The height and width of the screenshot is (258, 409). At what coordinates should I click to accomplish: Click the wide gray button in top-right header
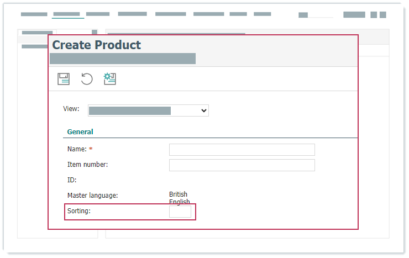coord(354,15)
